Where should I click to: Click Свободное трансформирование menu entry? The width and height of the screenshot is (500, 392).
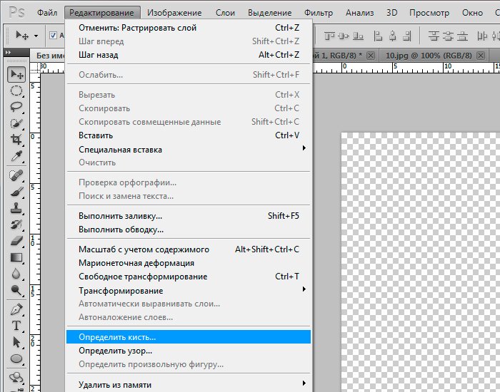[x=143, y=277]
